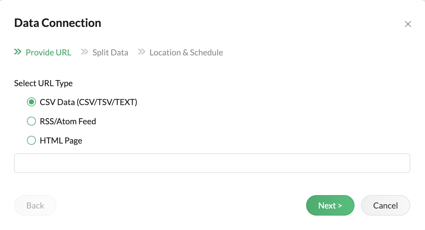This screenshot has width=425, height=230.
Task: Click the CSV Data (CSV/TSV/TEXT) label
Action: coord(88,103)
